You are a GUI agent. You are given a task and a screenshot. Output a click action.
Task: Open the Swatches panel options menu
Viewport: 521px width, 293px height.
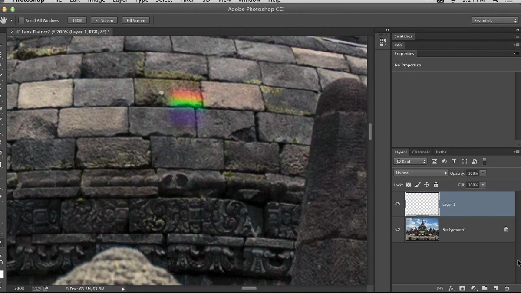(516, 36)
